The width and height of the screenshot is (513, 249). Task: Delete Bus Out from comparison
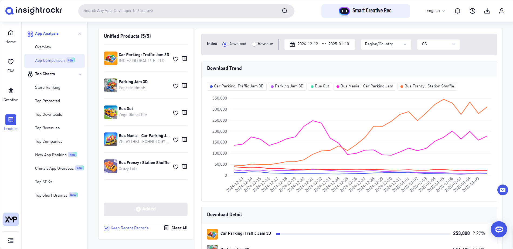(185, 112)
